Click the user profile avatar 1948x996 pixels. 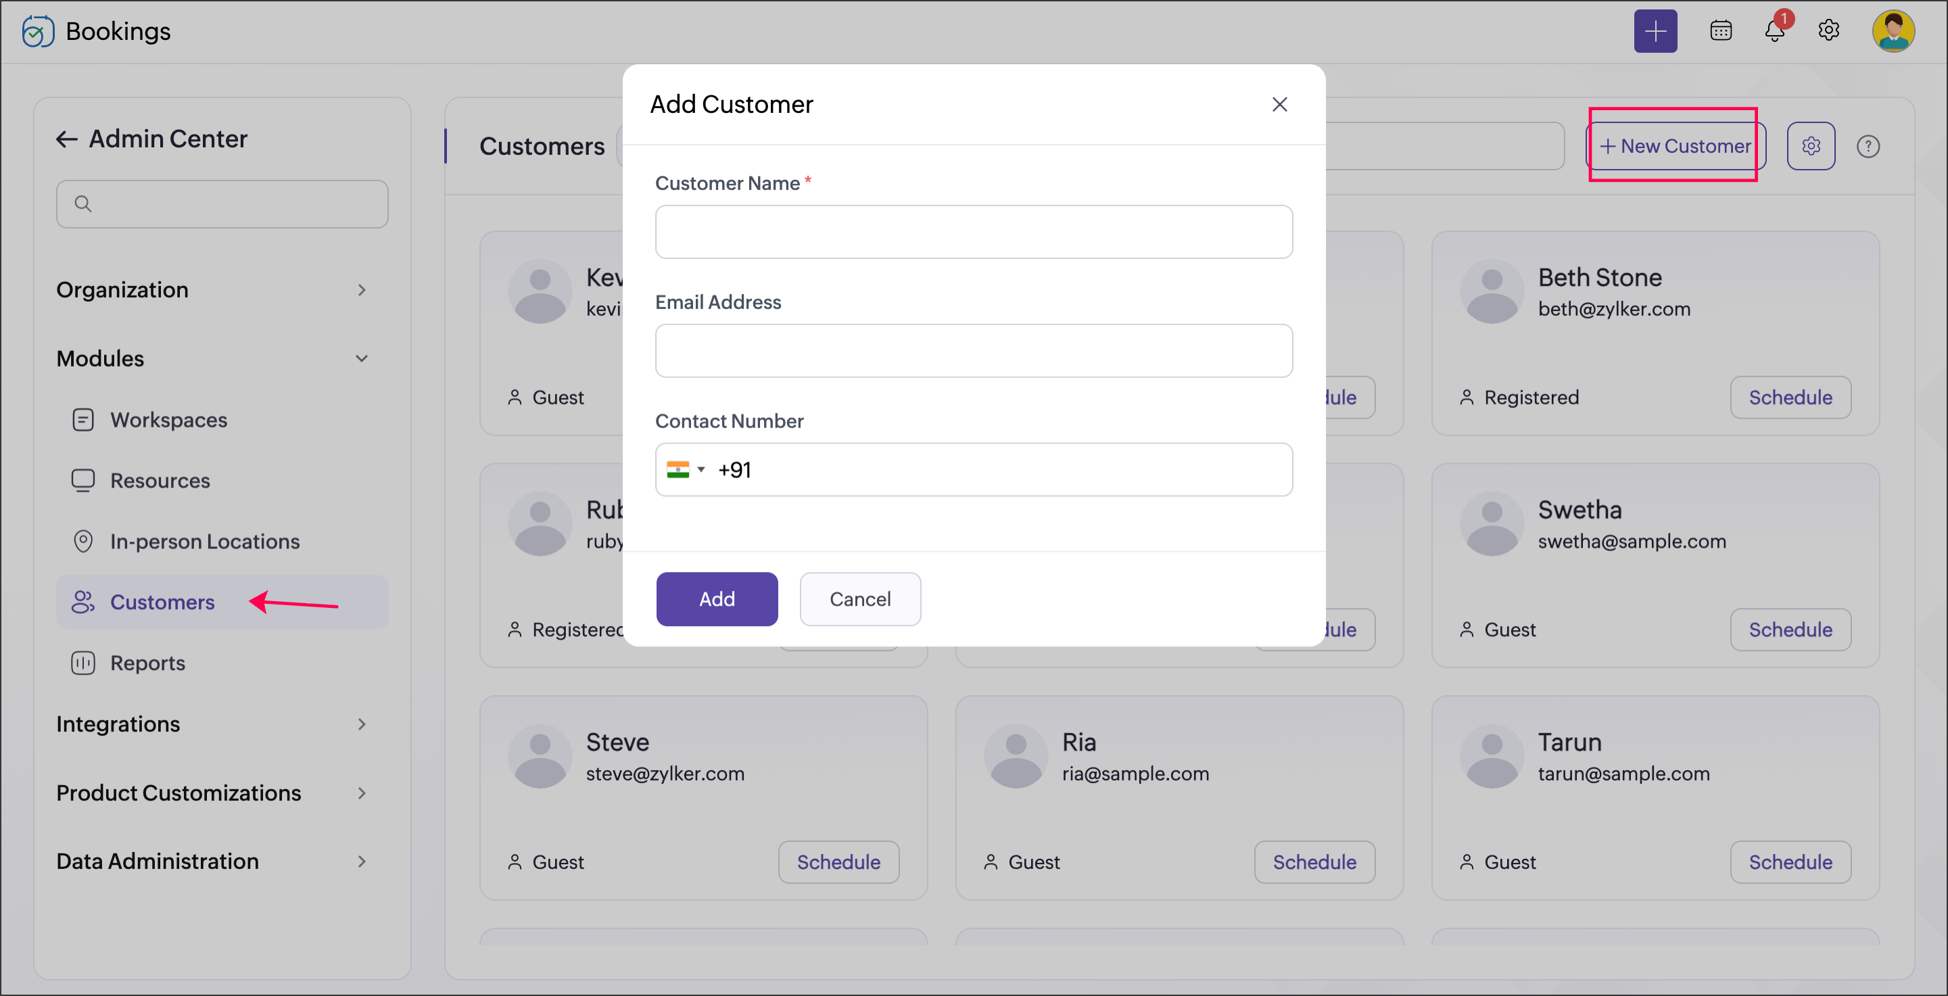pyautogui.click(x=1892, y=31)
